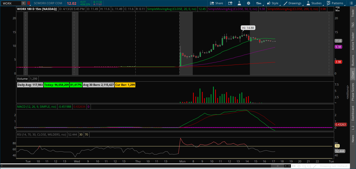Click the WORX symbol input field
356x169 pixels.
(11, 3)
